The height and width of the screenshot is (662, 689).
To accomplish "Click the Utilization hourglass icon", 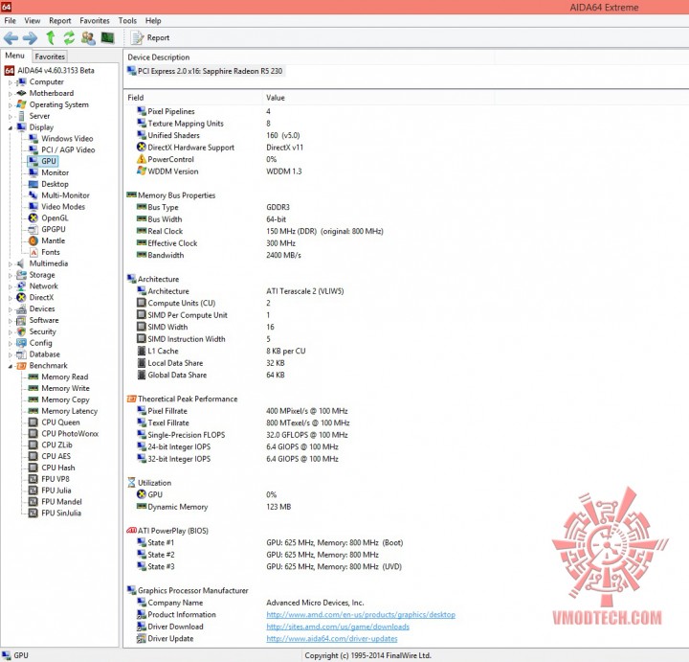I will pyautogui.click(x=131, y=483).
